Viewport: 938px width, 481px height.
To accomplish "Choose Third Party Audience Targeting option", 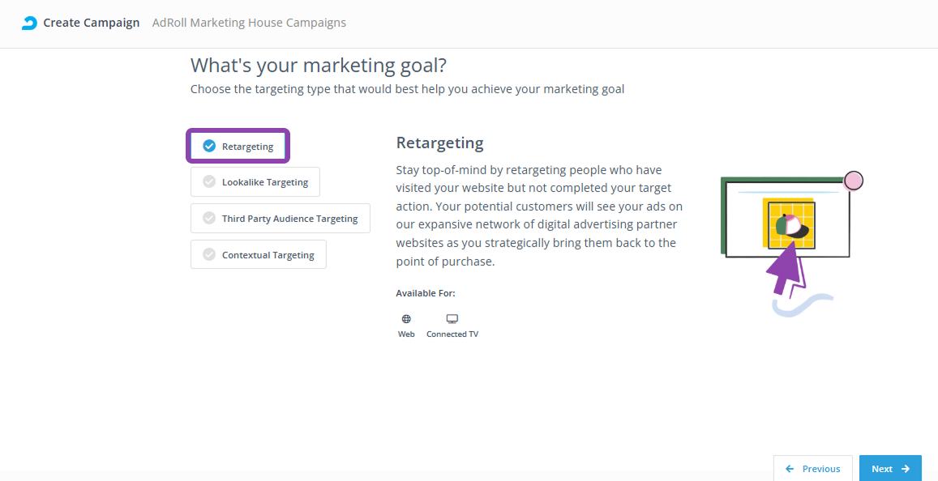I will click(x=281, y=218).
